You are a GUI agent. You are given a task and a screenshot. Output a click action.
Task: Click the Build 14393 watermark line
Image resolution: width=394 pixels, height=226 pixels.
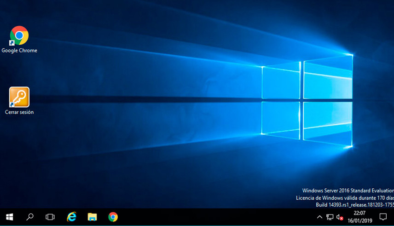pos(354,204)
